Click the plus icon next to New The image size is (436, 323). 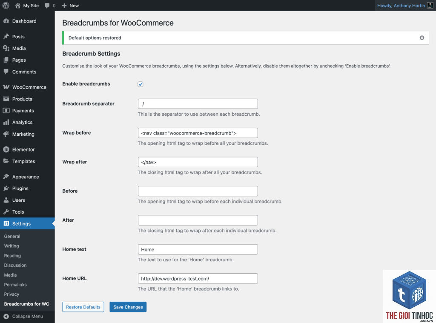(64, 6)
